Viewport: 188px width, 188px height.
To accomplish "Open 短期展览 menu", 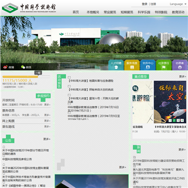I will (127, 12).
